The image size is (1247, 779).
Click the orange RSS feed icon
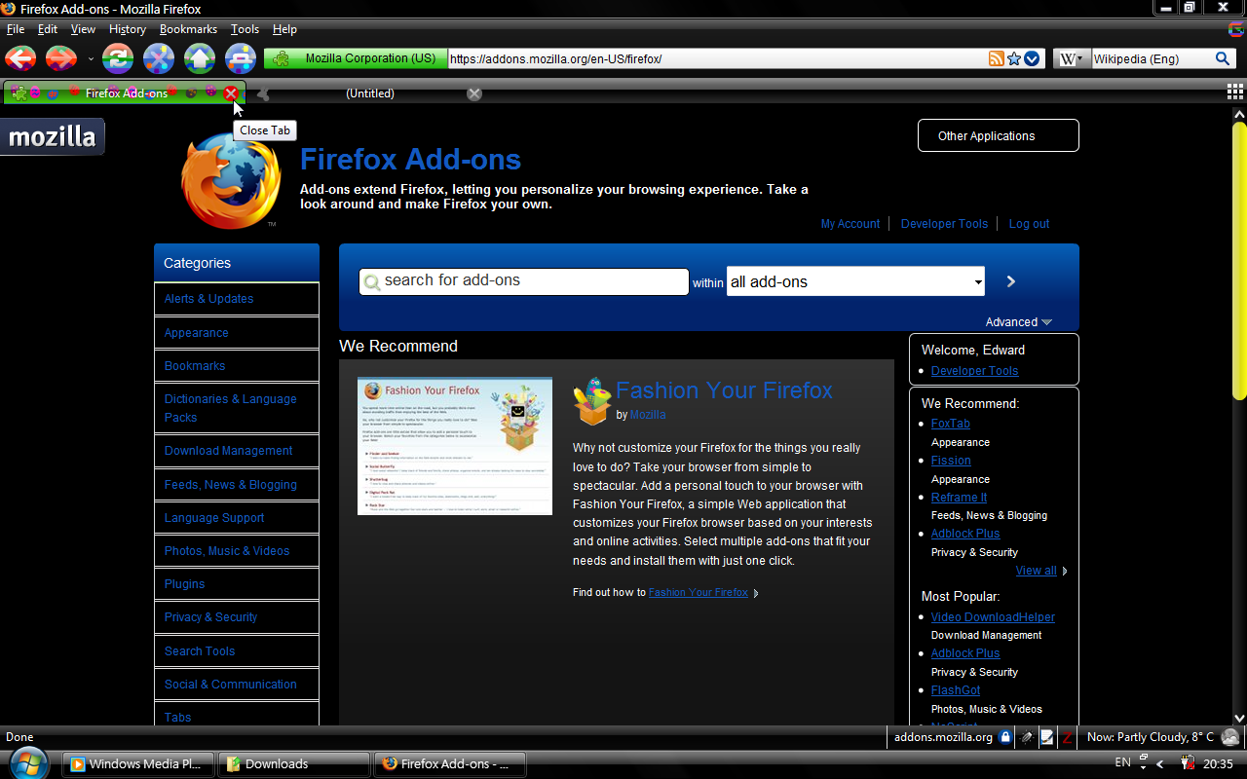point(996,58)
